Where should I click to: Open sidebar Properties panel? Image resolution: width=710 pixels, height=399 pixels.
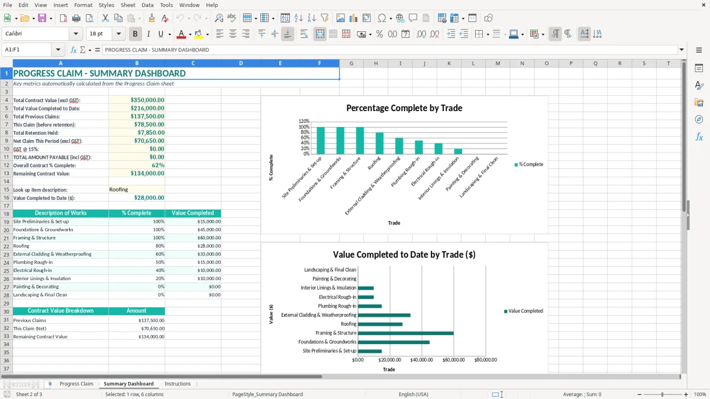(x=699, y=69)
